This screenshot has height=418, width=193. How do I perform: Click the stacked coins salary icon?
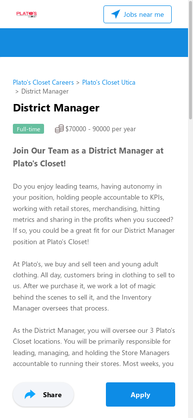[x=59, y=129]
